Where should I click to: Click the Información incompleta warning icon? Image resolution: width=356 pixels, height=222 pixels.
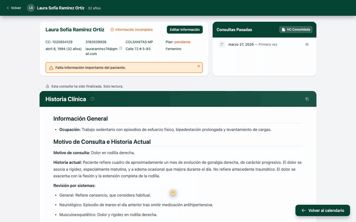click(112, 30)
